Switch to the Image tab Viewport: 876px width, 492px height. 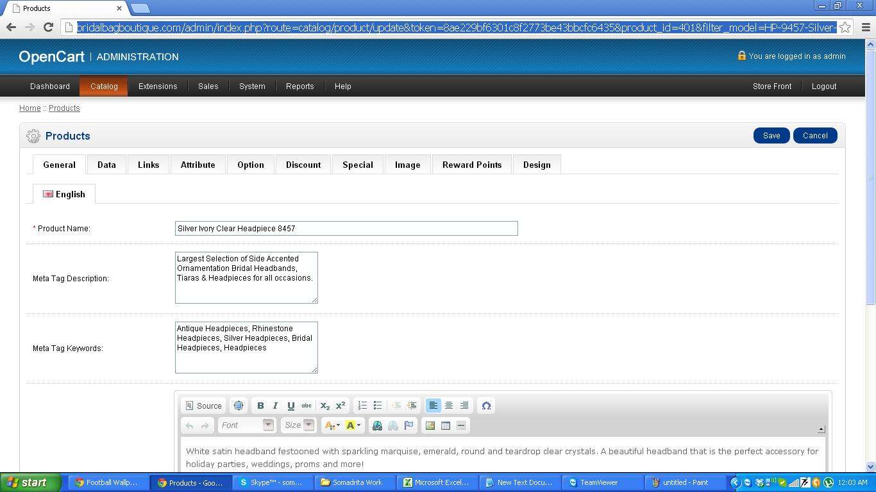(407, 165)
